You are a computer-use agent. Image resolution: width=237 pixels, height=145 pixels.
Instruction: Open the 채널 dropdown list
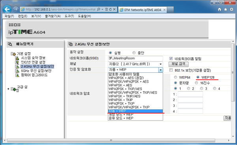tap(135, 64)
